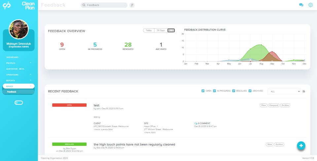
Task: Uncheck the Open status checkbox
Action: 203,91
